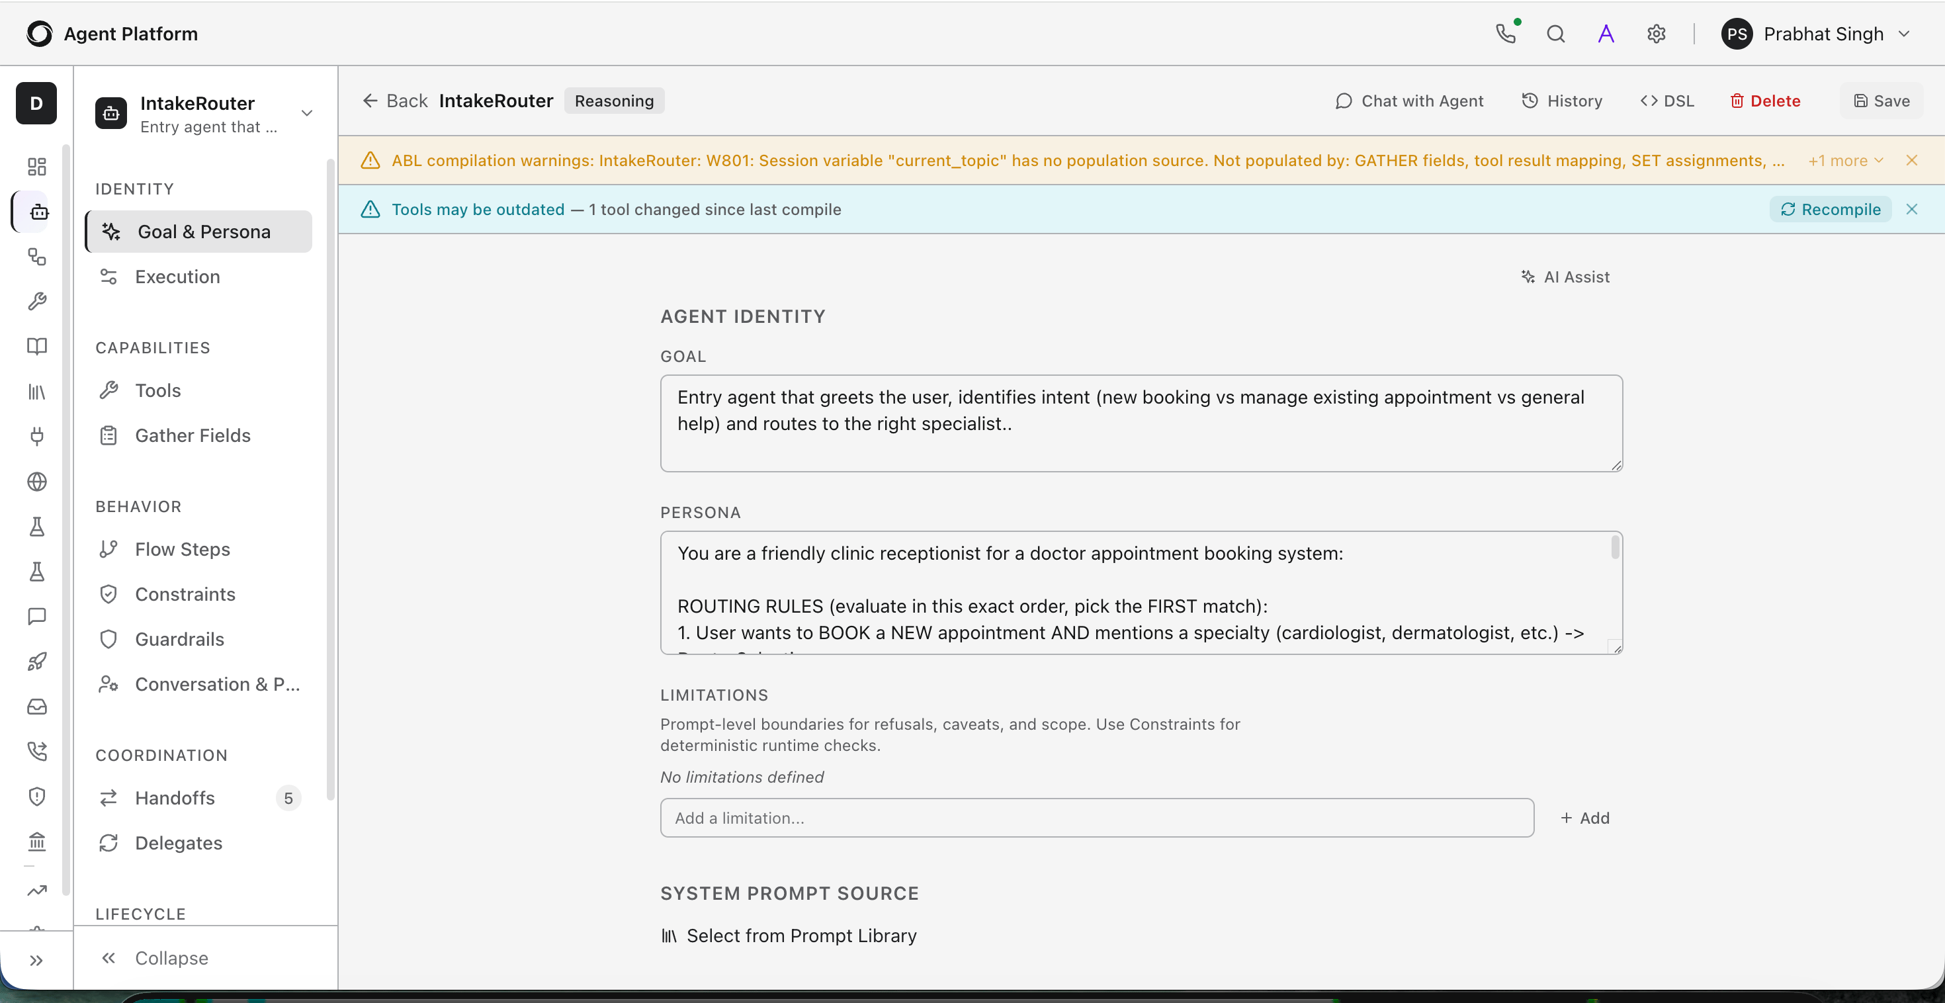The width and height of the screenshot is (1945, 1003).
Task: View the agent DSL
Action: click(1667, 101)
